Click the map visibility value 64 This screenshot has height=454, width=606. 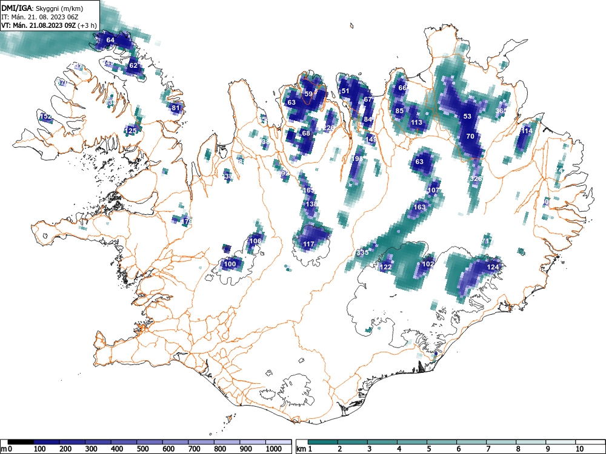[x=110, y=40]
